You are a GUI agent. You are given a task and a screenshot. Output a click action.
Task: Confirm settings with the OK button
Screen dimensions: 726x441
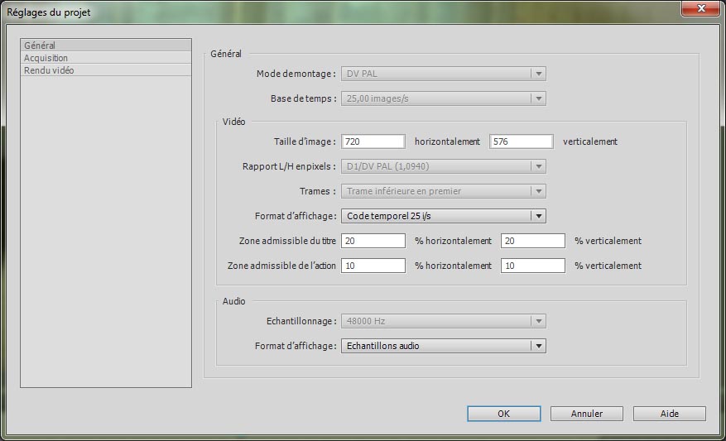coord(504,414)
